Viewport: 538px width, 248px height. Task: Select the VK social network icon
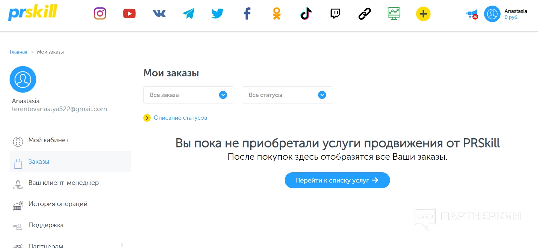pyautogui.click(x=159, y=14)
